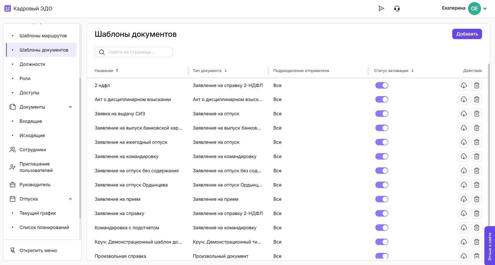Download the template "2 ндфл"
This screenshot has height=265, width=495.
pos(464,85)
